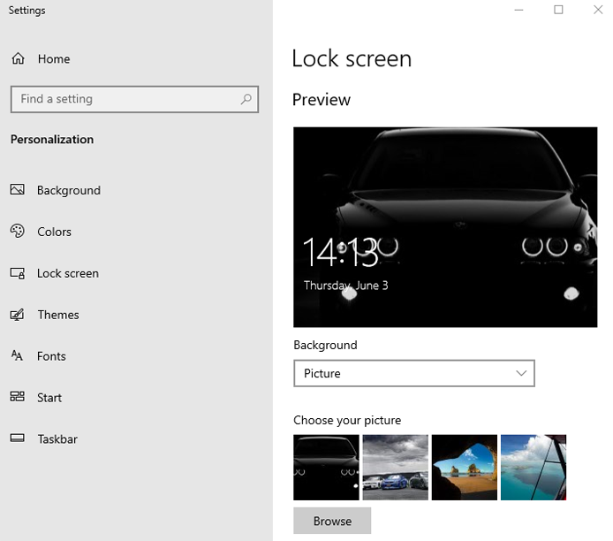Open the Fonts label
Screen dimensions: 613x541
51,356
